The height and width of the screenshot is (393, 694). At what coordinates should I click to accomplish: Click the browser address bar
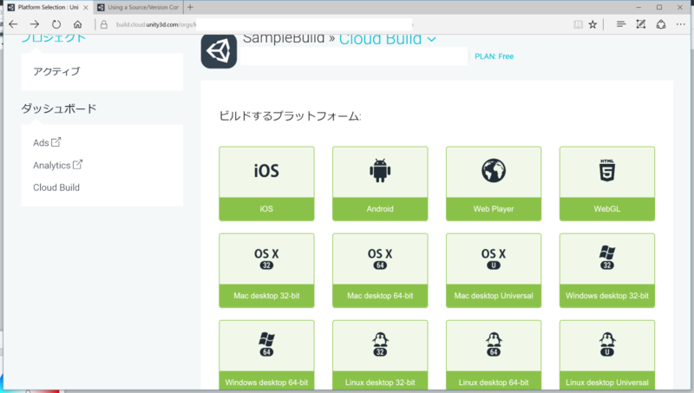tap(264, 24)
